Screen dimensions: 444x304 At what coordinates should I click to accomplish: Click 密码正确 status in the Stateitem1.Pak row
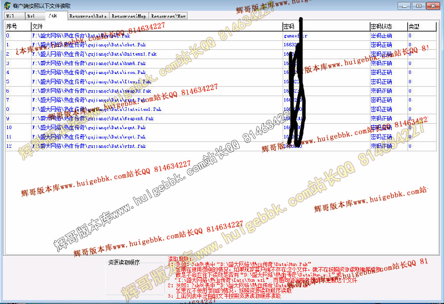click(381, 109)
